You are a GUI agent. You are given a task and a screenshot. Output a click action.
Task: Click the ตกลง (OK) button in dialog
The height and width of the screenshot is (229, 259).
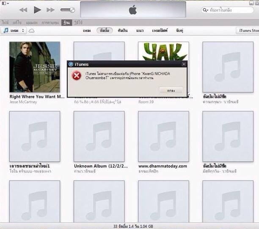pyautogui.click(x=171, y=91)
